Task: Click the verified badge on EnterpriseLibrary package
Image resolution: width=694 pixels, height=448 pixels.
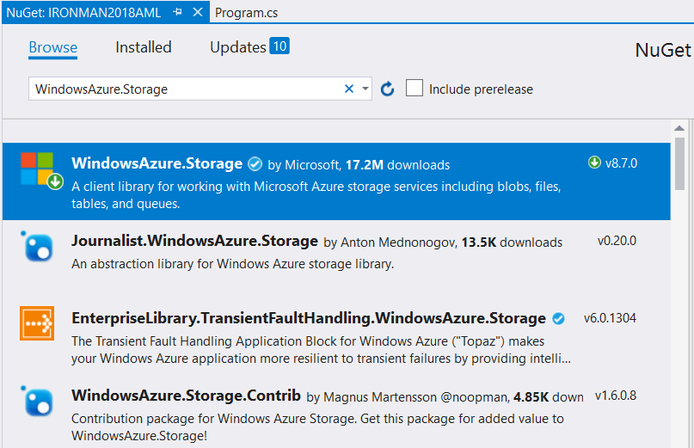Action: [x=558, y=319]
